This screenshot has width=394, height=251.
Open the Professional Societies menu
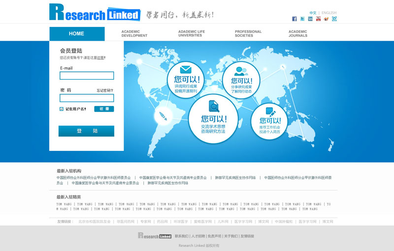pyautogui.click(x=248, y=33)
